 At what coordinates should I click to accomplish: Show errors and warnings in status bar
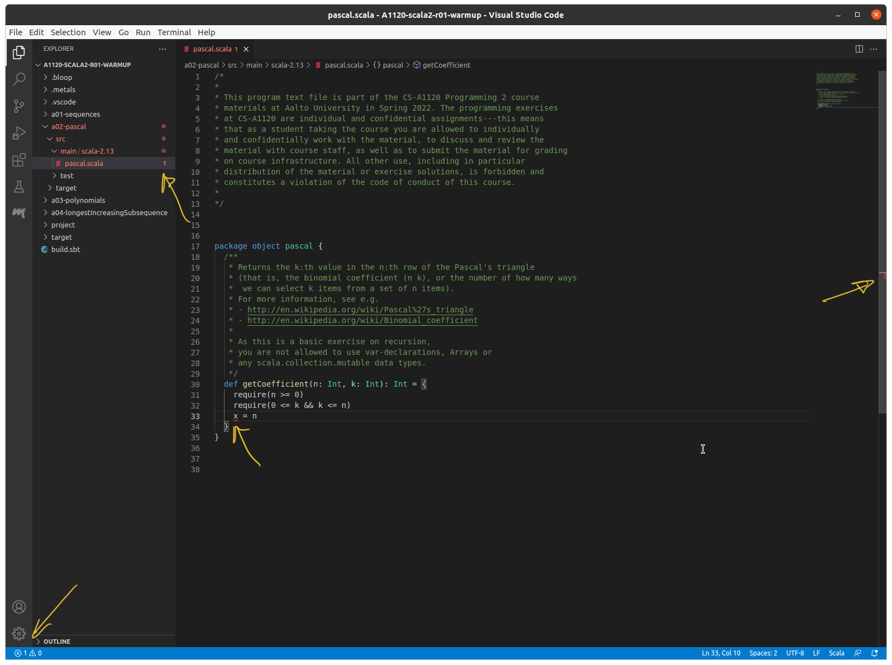28,653
